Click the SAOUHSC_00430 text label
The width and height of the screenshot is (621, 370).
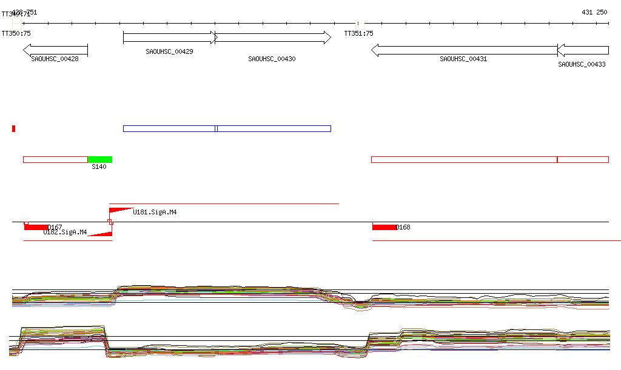(272, 59)
